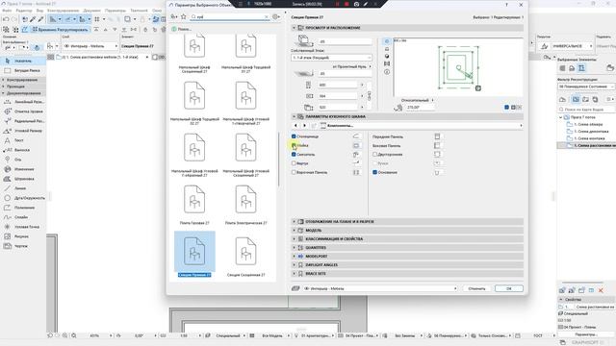This screenshot has width=616, height=346.
Task: Open the Редактор menu
Action: pyautogui.click(x=24, y=11)
